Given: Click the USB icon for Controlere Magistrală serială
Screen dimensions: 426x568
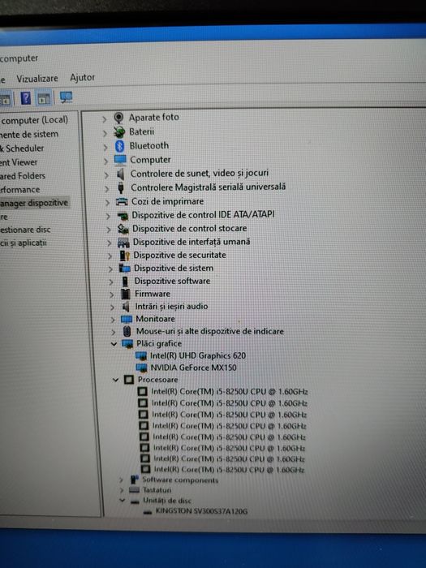Looking at the screenshot, I should (121, 187).
